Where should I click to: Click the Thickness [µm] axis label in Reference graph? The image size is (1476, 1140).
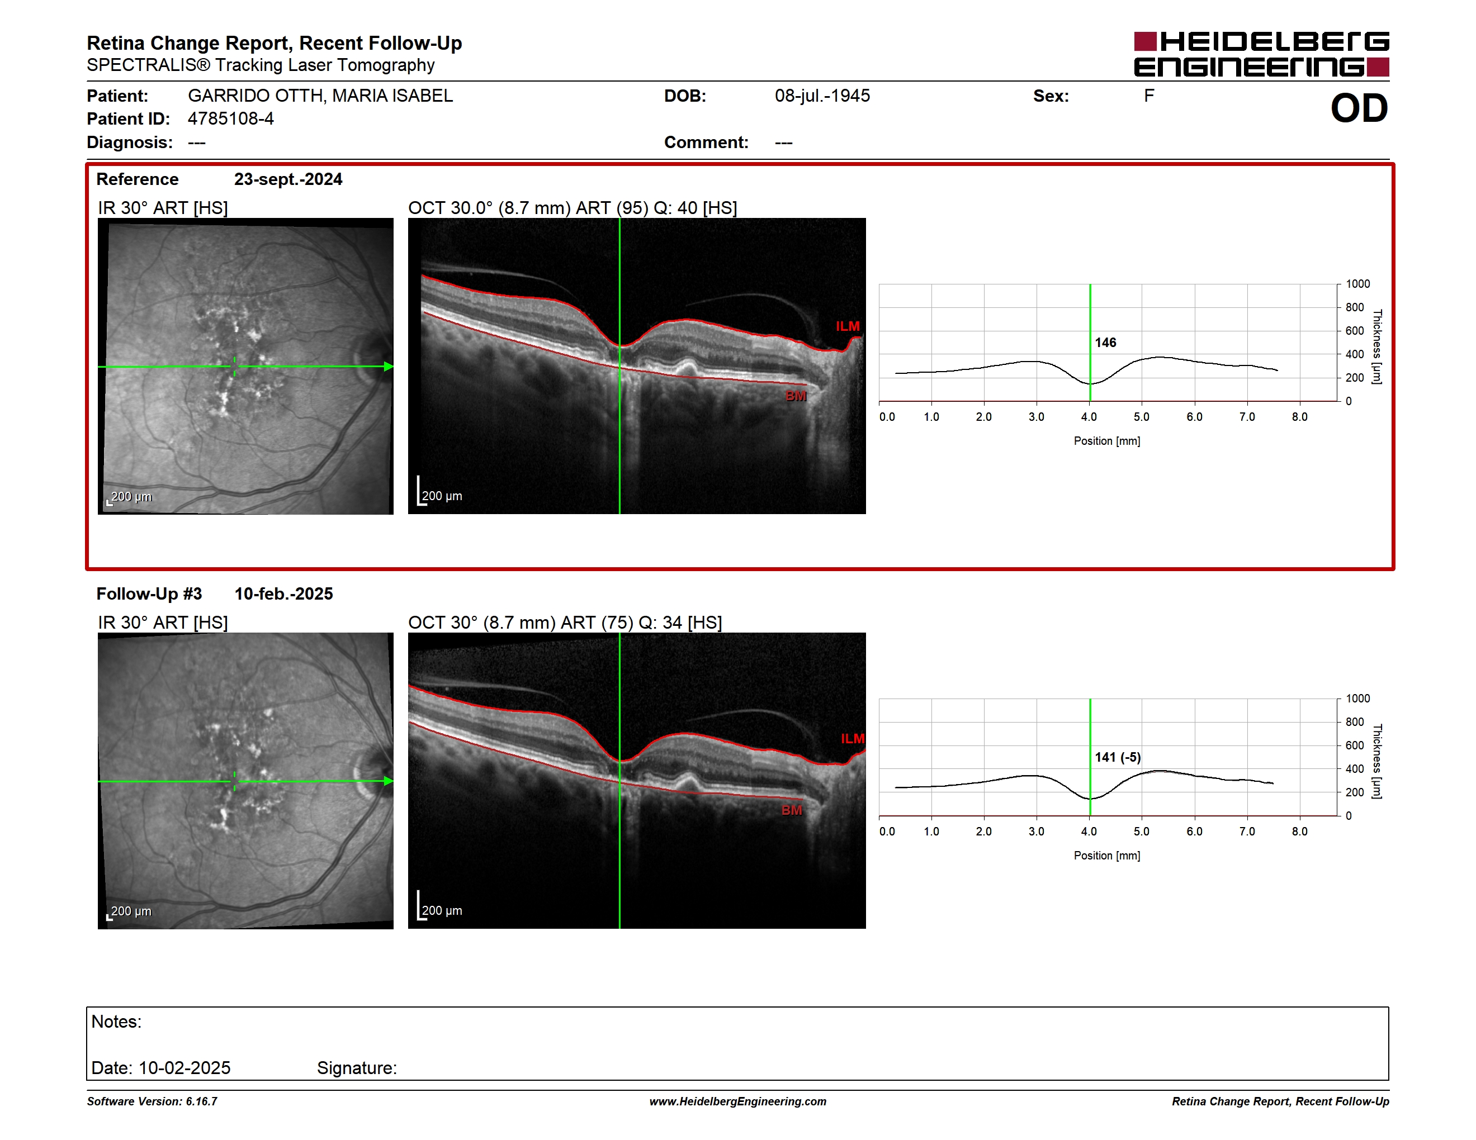1378,347
